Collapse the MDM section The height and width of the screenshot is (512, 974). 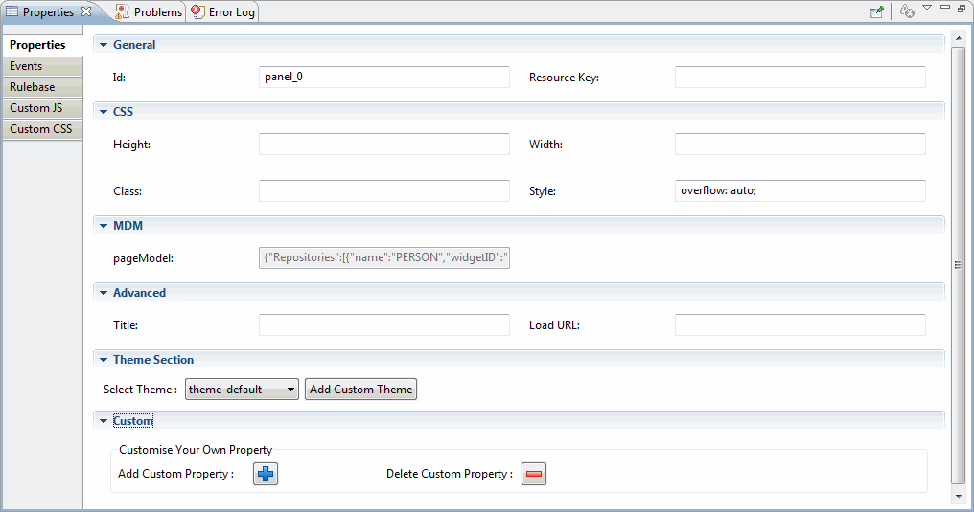pyautogui.click(x=104, y=226)
